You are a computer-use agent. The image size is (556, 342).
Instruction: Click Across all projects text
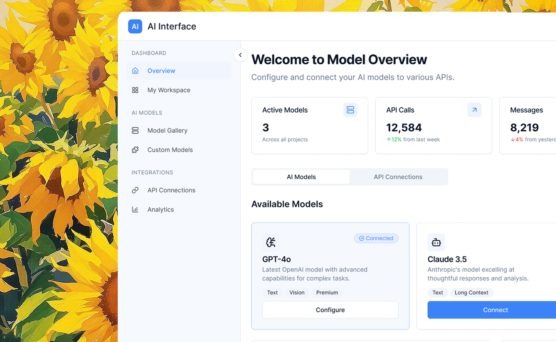[285, 139]
